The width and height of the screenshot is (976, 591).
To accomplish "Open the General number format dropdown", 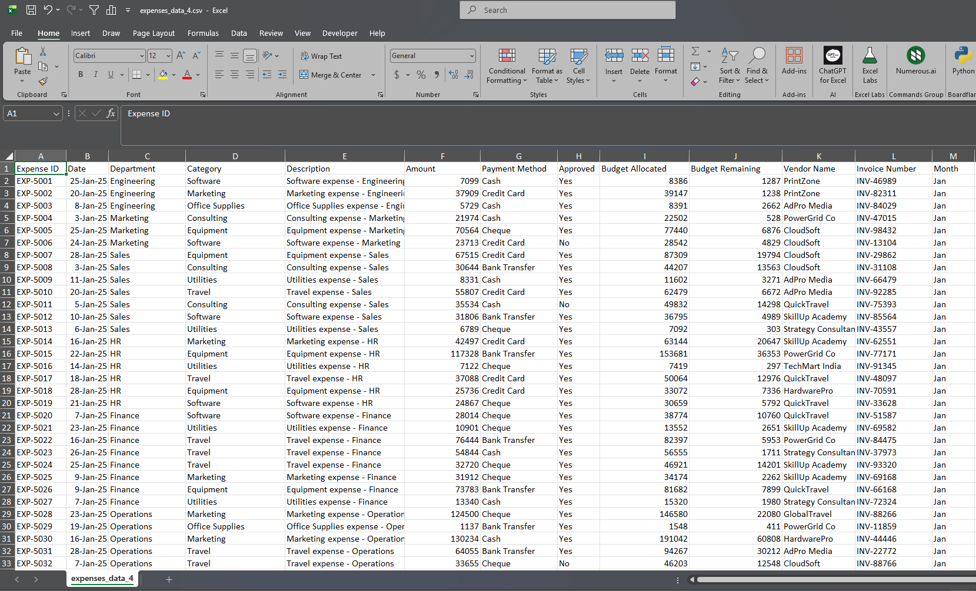I will click(x=472, y=56).
